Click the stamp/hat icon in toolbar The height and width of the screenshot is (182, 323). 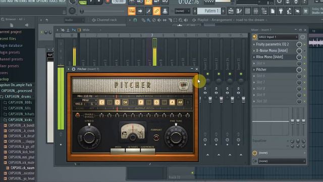(x=165, y=11)
